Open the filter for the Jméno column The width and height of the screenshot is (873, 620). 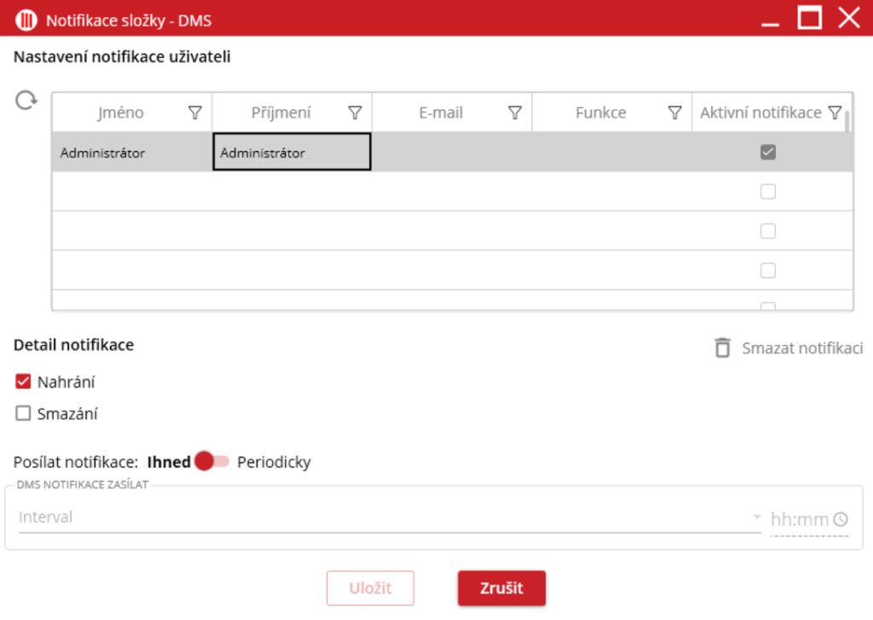[x=194, y=112]
